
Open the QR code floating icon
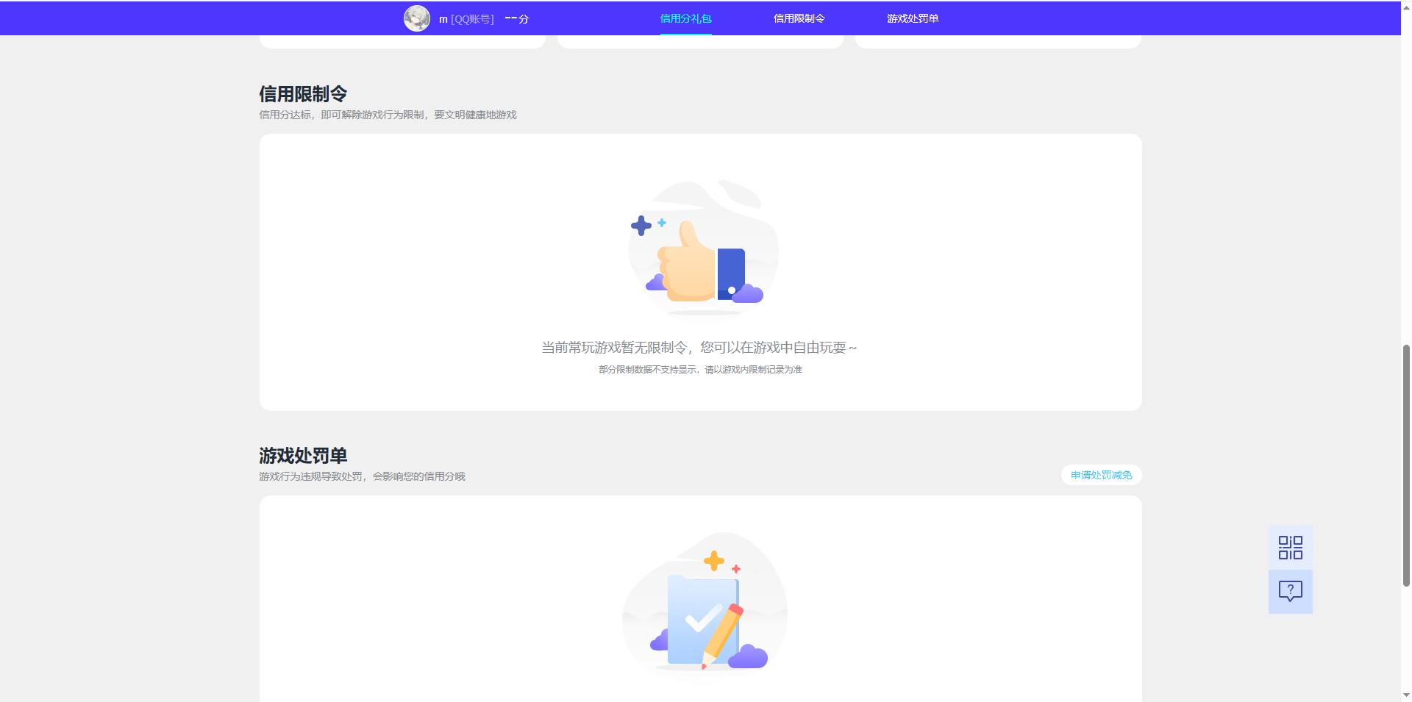1290,548
